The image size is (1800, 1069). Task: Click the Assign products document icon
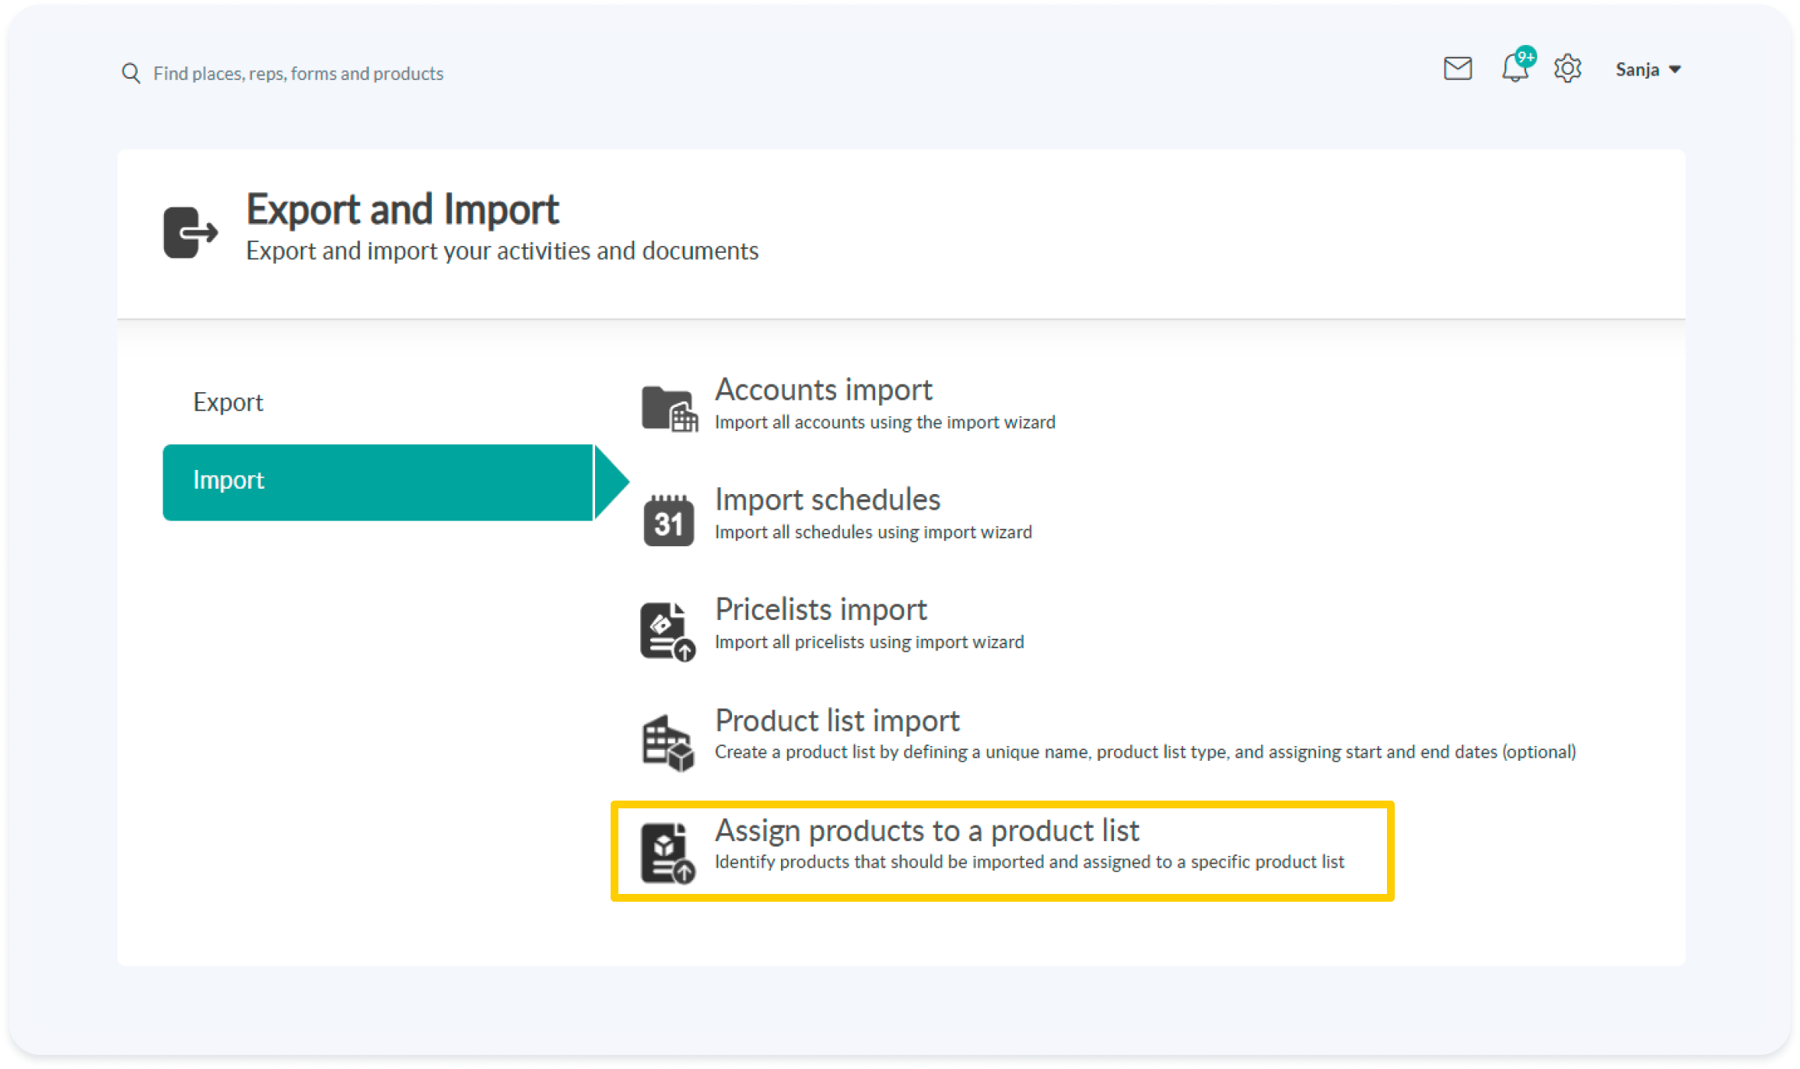(x=667, y=853)
